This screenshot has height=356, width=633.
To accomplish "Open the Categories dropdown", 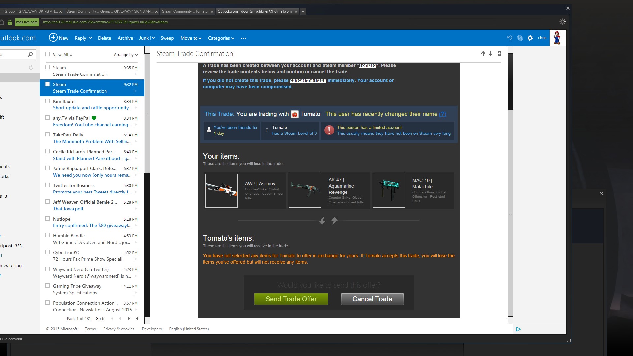I will click(221, 38).
